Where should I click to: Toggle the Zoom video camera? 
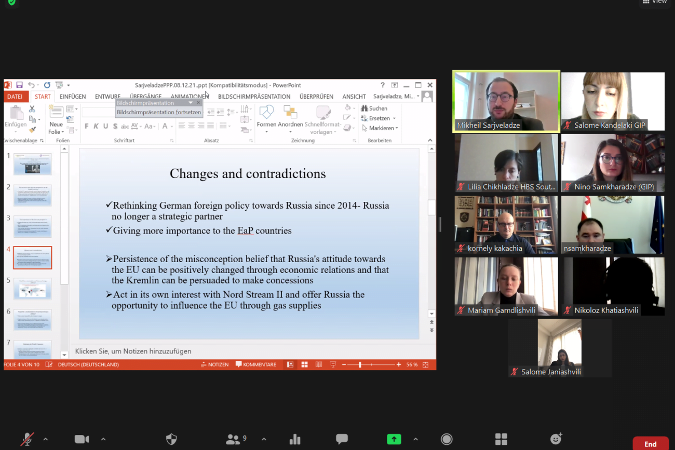pyautogui.click(x=82, y=440)
